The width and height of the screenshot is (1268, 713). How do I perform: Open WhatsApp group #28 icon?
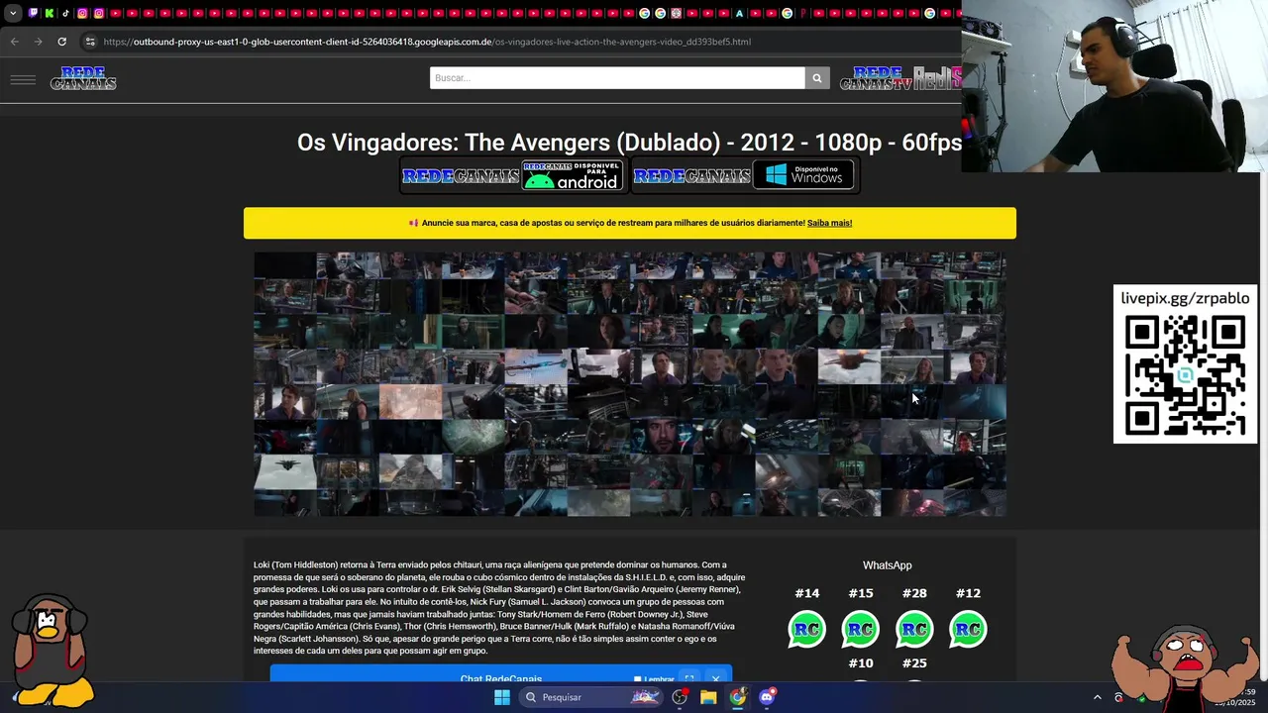coord(914,630)
